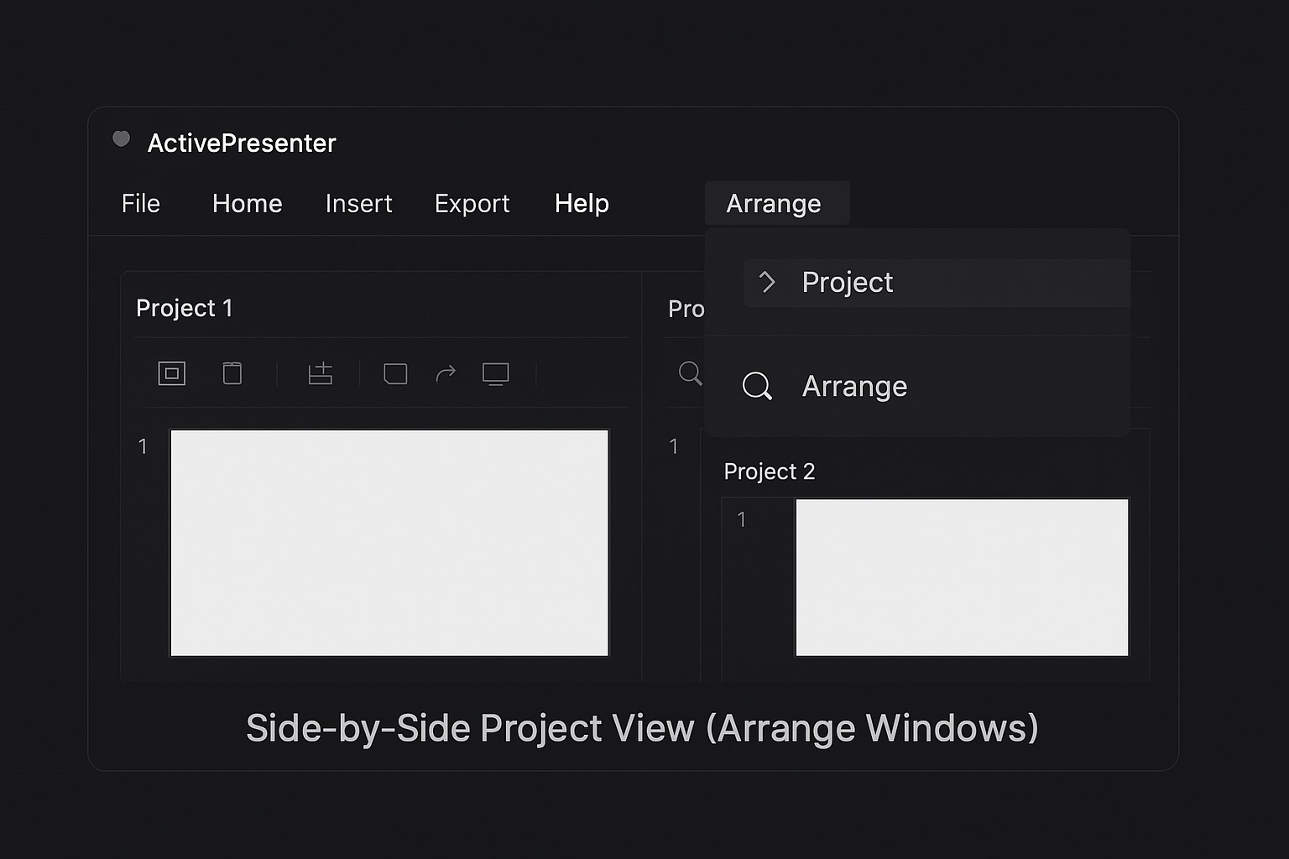Click the insert slide plus icon
The width and height of the screenshot is (1289, 859).
click(x=320, y=373)
